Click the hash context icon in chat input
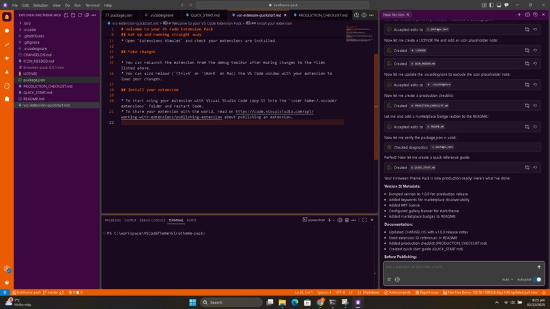 389,280
